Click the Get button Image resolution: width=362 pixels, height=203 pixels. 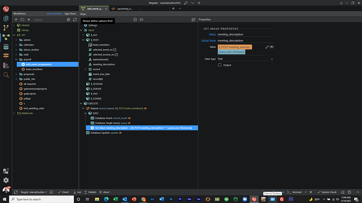tap(77, 192)
